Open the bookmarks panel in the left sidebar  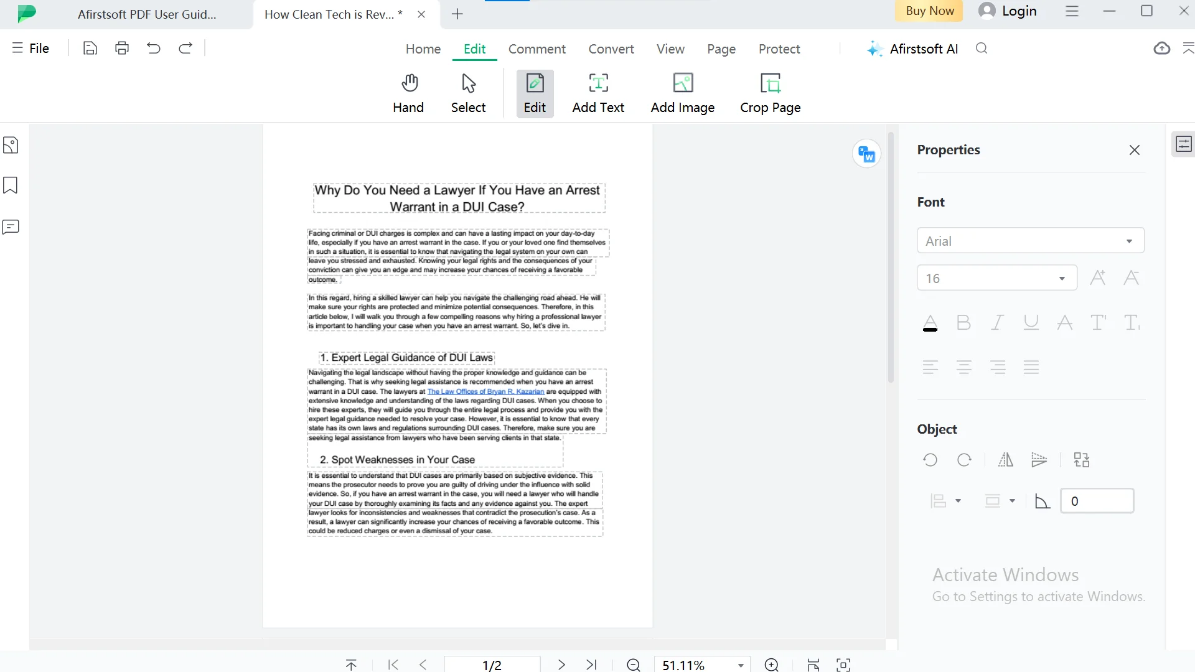(11, 185)
